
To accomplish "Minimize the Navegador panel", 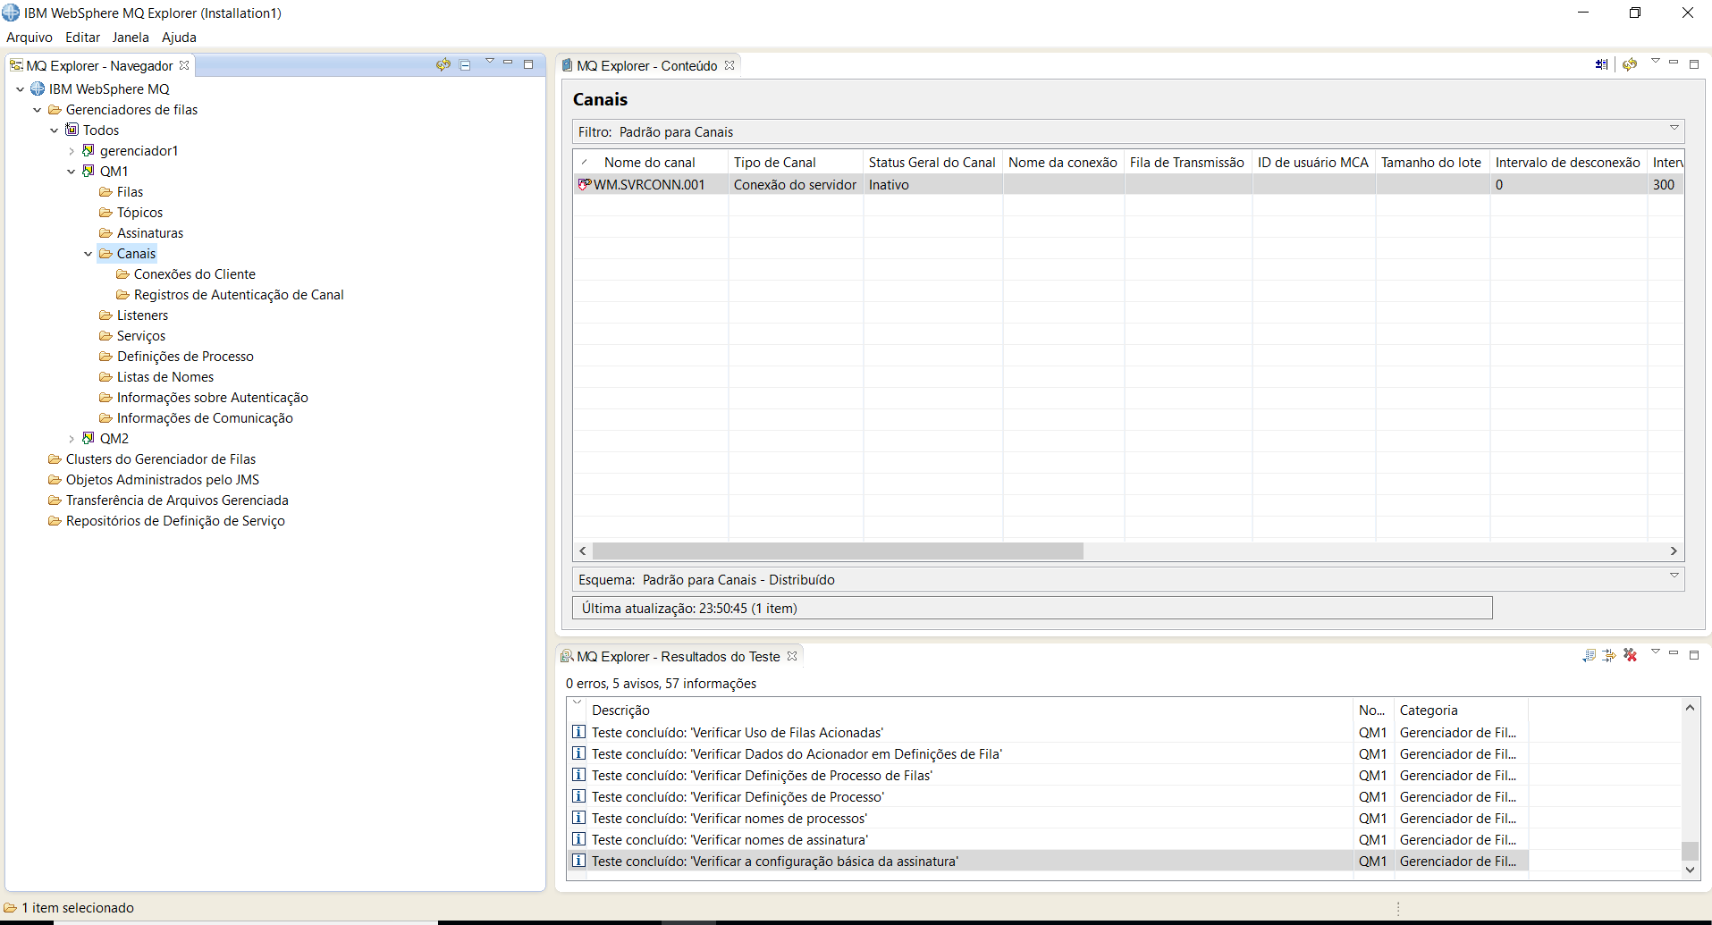I will 508,63.
